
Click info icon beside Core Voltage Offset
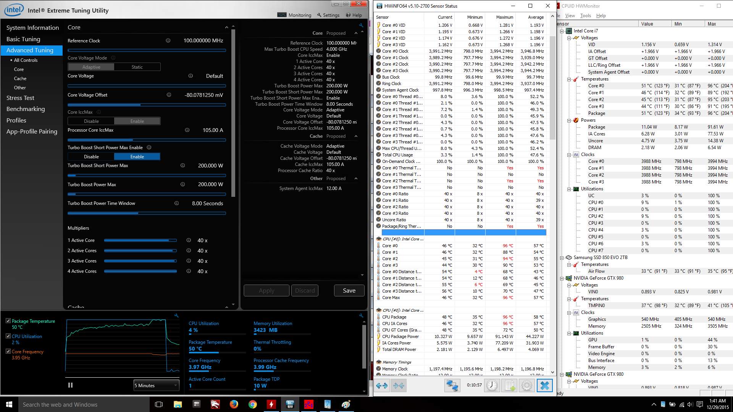tap(169, 95)
